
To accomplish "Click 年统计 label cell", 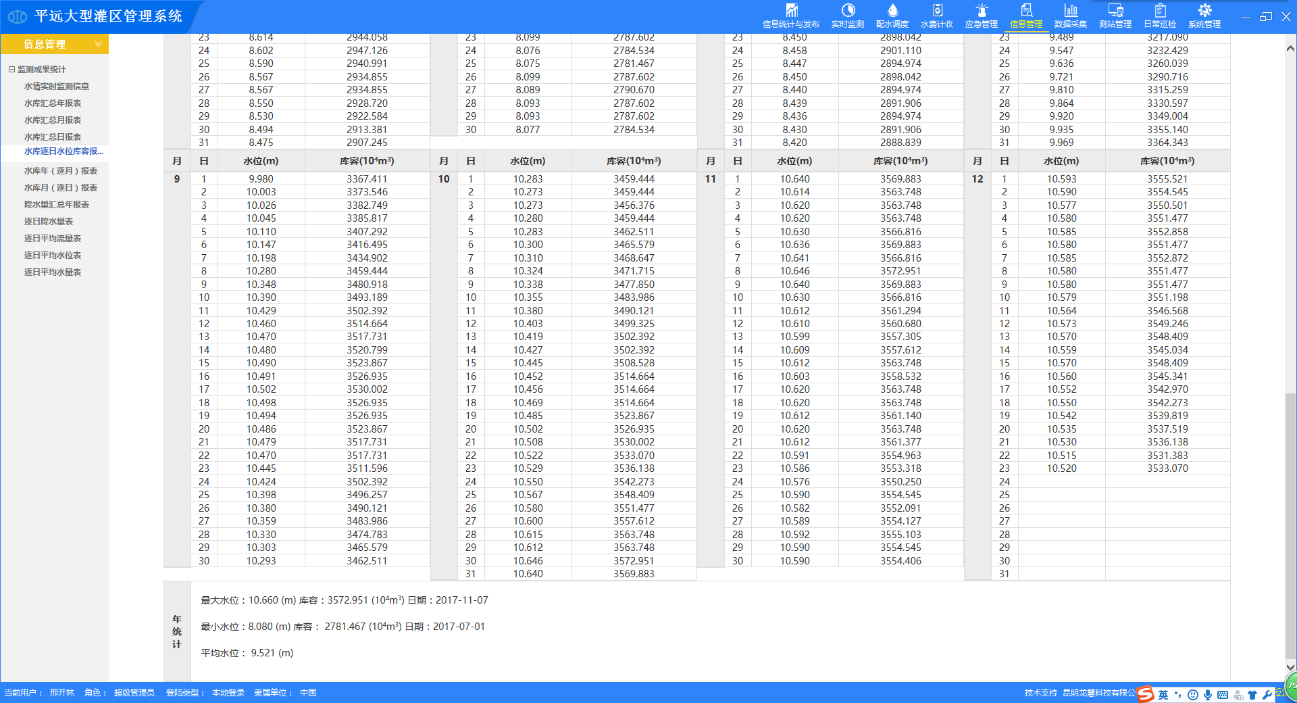I will 177,631.
